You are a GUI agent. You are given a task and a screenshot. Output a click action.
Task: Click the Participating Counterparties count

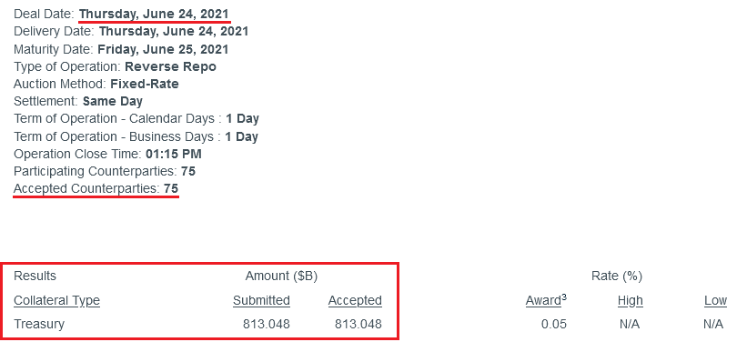pyautogui.click(x=188, y=171)
